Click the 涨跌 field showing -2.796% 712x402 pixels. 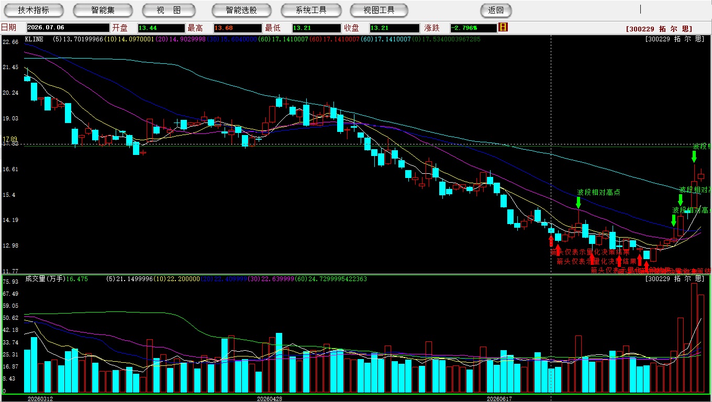click(473, 28)
